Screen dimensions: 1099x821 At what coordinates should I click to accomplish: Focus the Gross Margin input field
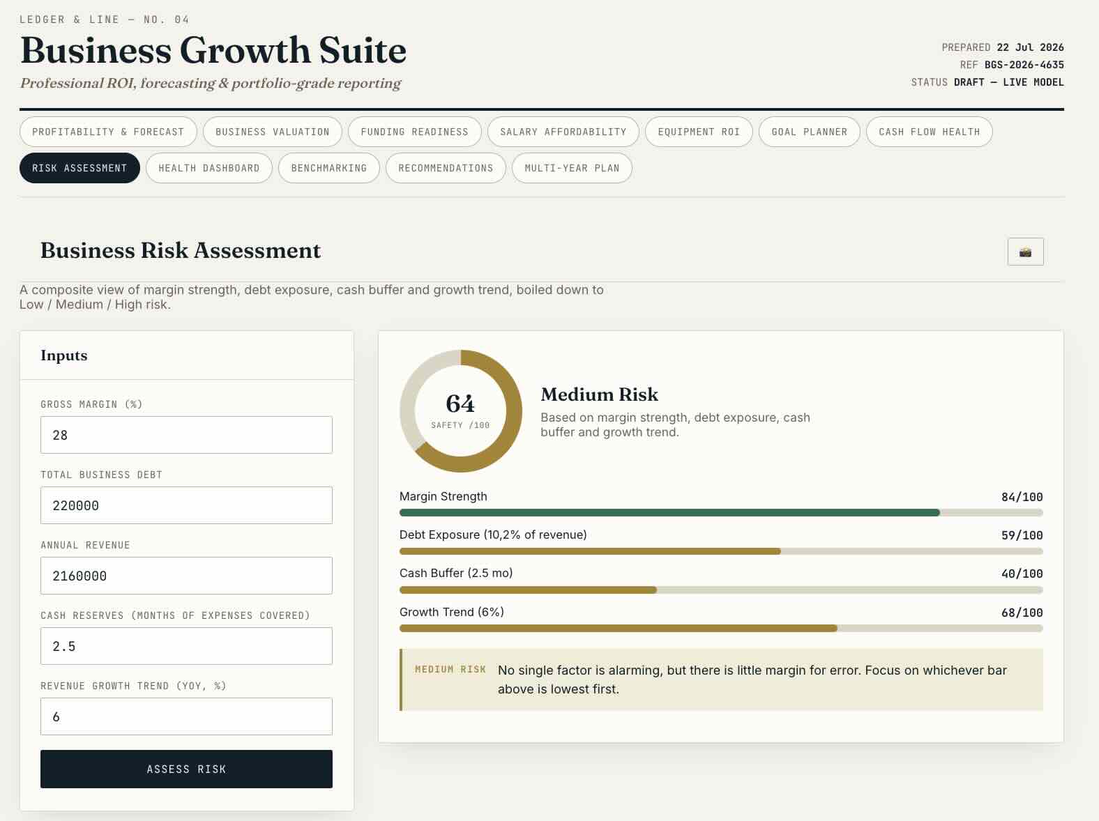(x=186, y=435)
